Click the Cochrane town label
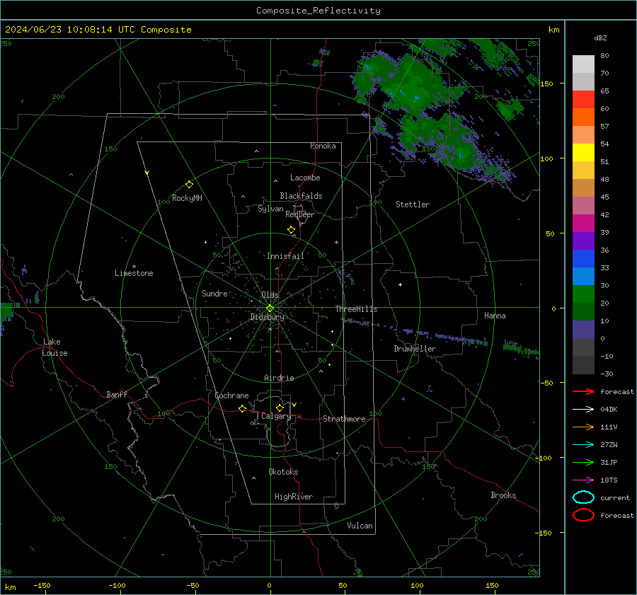 click(231, 395)
